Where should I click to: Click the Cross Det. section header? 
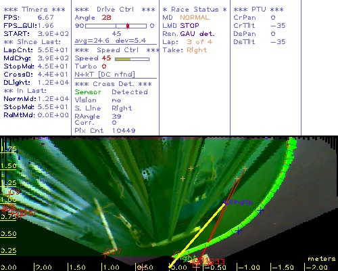pyautogui.click(x=113, y=84)
